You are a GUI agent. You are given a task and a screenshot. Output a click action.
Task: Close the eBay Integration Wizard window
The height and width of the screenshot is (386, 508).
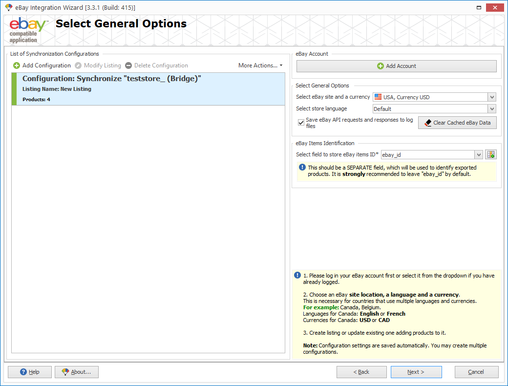point(495,7)
